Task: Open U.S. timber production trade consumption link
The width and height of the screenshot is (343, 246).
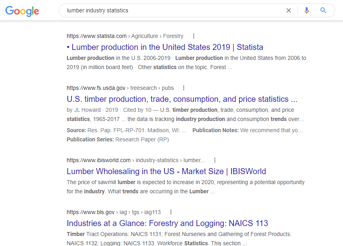Action: [182, 99]
